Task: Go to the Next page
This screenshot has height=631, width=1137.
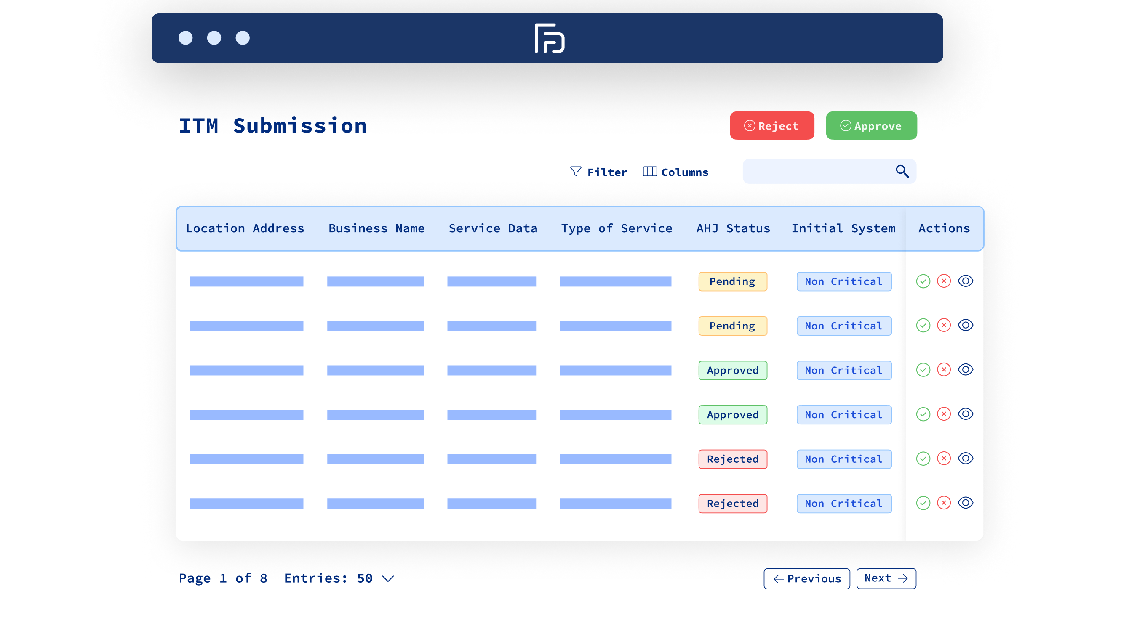Action: tap(886, 578)
